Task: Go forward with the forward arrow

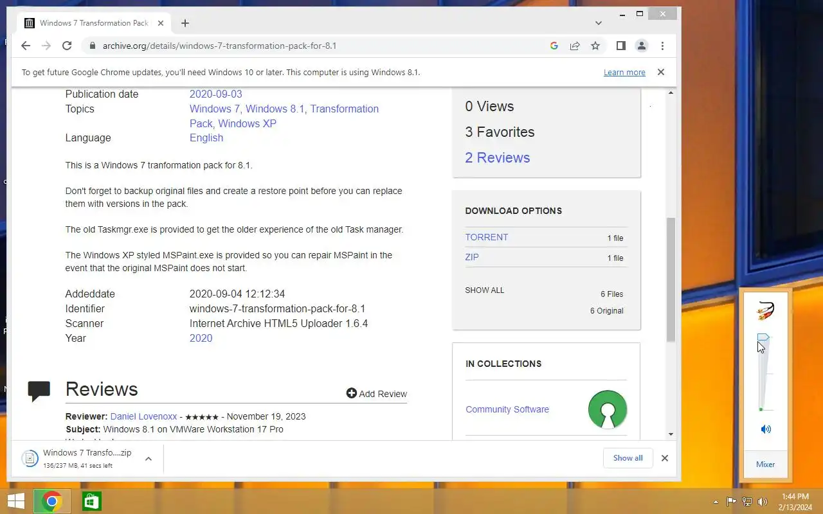Action: click(x=46, y=46)
